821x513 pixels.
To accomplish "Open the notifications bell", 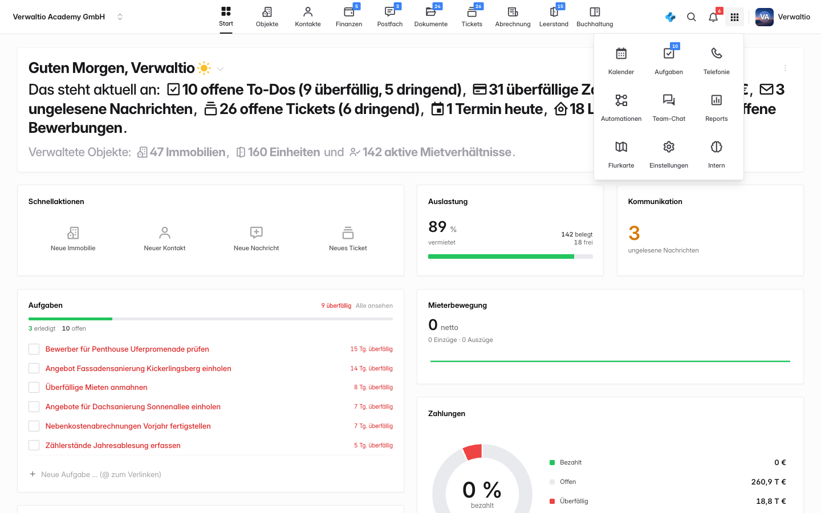I will pos(713,17).
